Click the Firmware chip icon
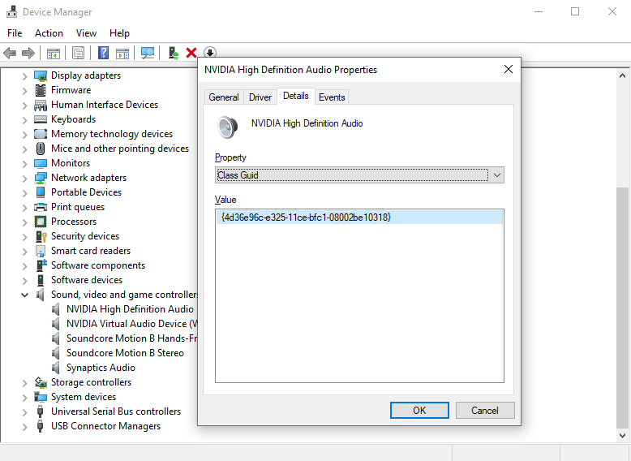631x461 pixels. (x=41, y=90)
